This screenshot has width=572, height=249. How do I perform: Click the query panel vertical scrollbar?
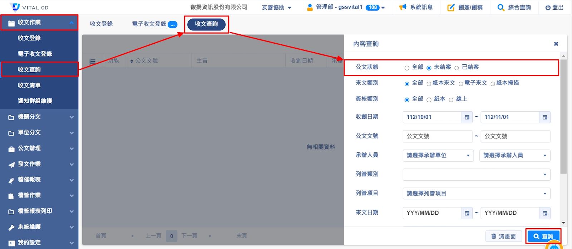click(x=563, y=116)
